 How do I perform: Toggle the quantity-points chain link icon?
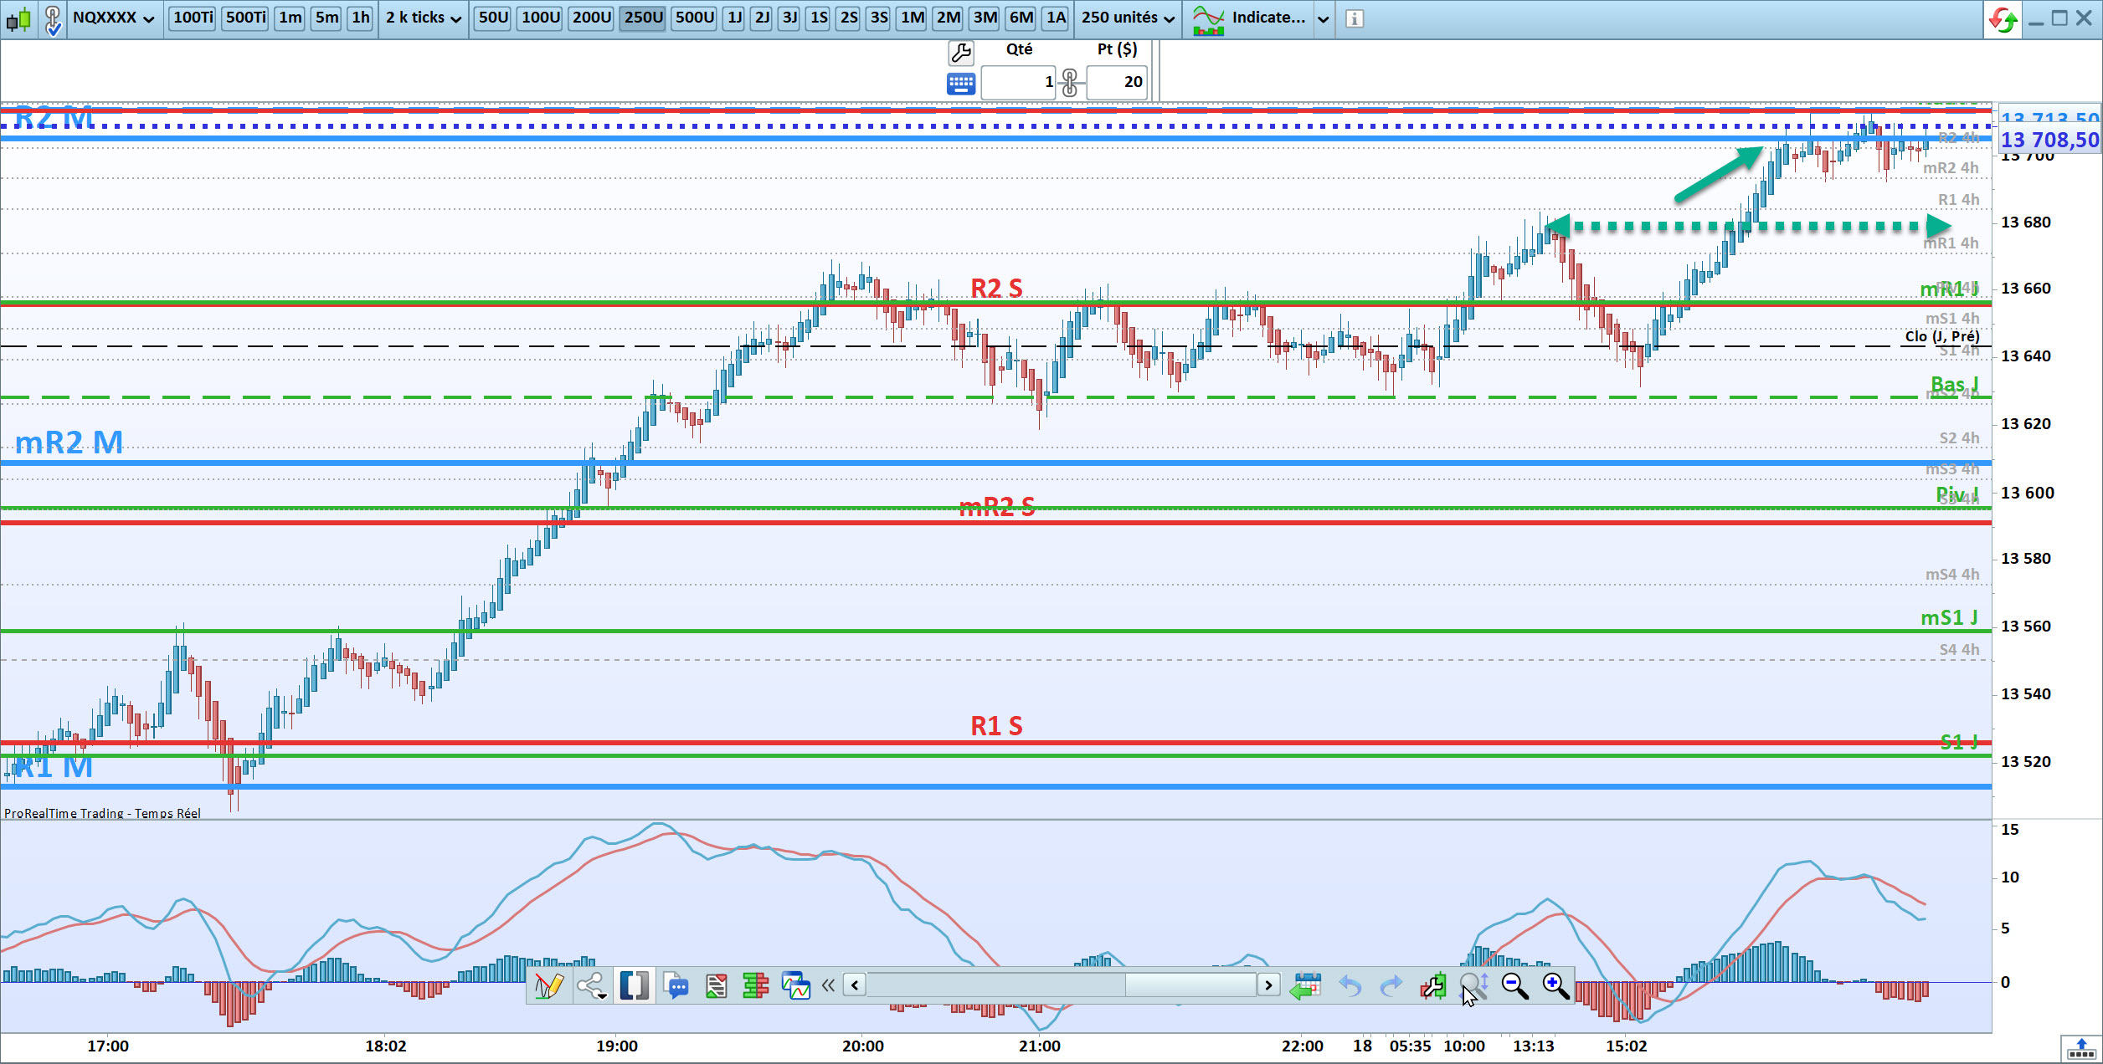[x=1070, y=83]
